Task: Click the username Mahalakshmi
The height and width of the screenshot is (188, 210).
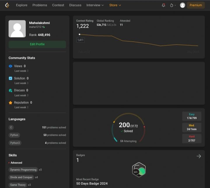Action: [x=39, y=23]
